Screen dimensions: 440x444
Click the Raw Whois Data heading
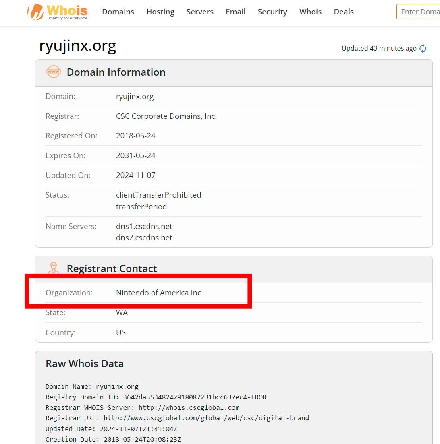coord(85,363)
